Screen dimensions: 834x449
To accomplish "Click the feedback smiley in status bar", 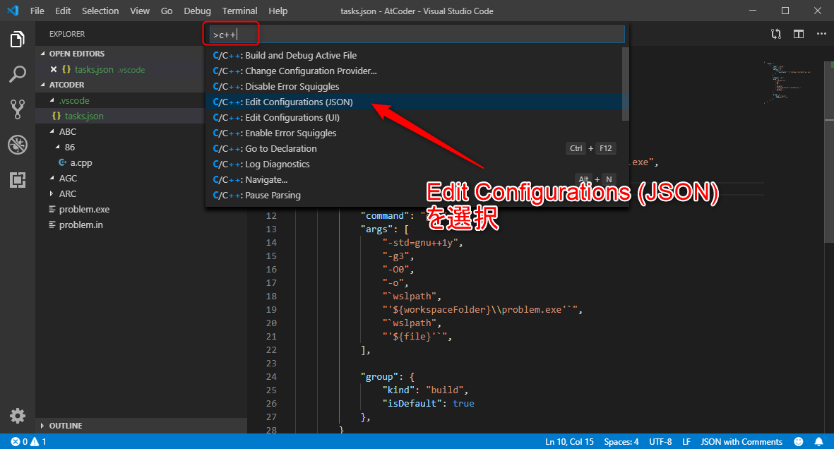I will tap(799, 441).
